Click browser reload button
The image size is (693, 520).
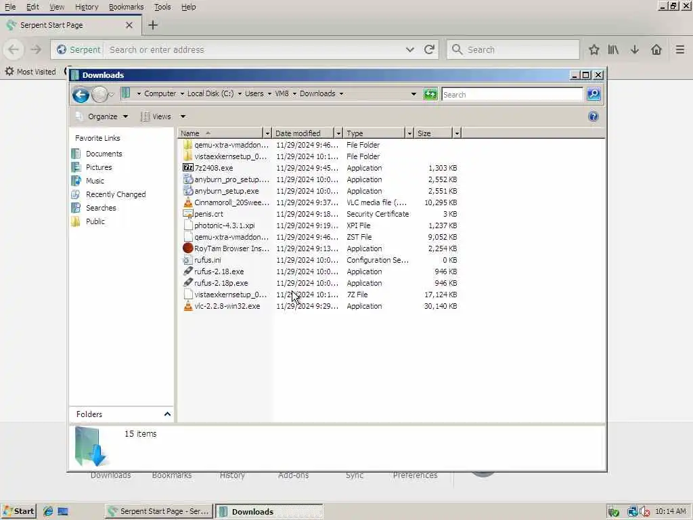[x=429, y=49]
